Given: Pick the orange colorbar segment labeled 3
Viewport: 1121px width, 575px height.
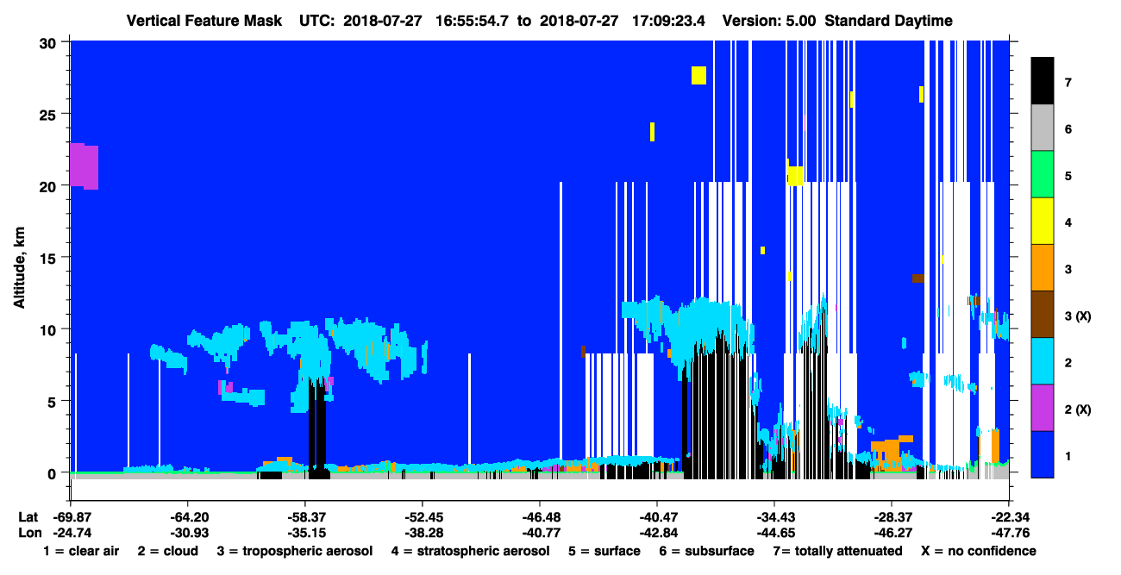Looking at the screenshot, I should [1043, 268].
